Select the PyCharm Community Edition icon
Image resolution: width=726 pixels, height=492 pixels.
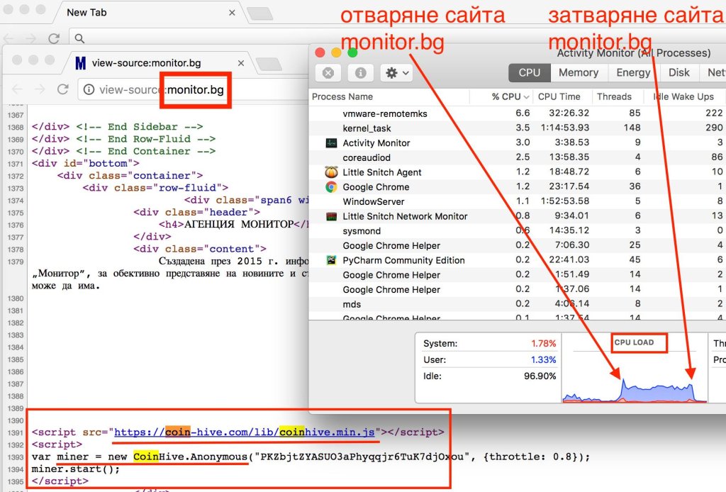tap(331, 260)
